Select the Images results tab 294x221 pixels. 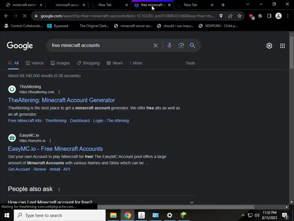[x=60, y=63]
